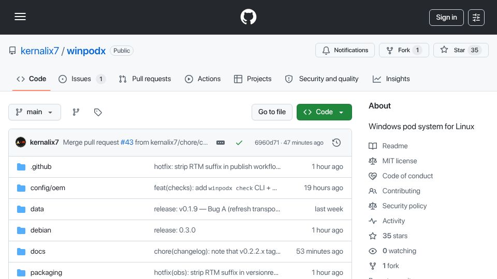Open commit 'release: v0.1.9 — Bug A'
The width and height of the screenshot is (497, 279).
click(x=217, y=209)
